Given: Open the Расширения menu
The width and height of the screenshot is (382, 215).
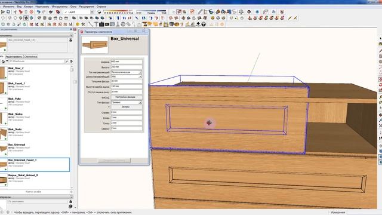Looking at the screenshot, I should tap(87, 7).
